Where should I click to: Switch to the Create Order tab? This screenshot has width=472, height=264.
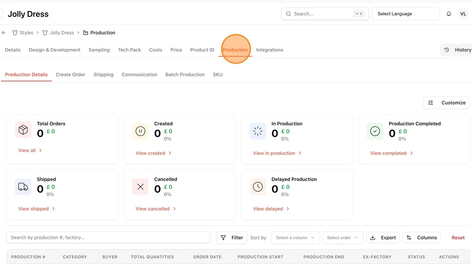[70, 75]
